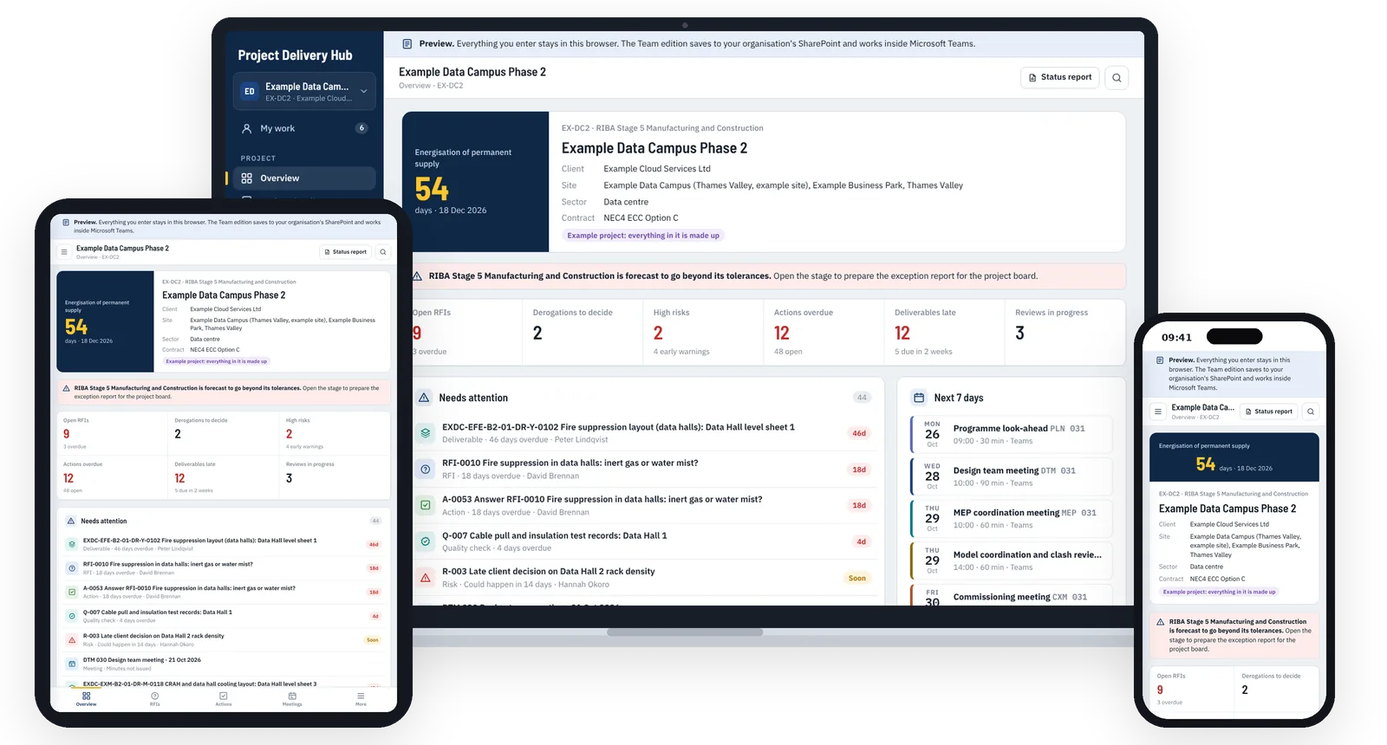Switch to the Meetings tab on tablet
The width and height of the screenshot is (1387, 745).
coord(292,699)
